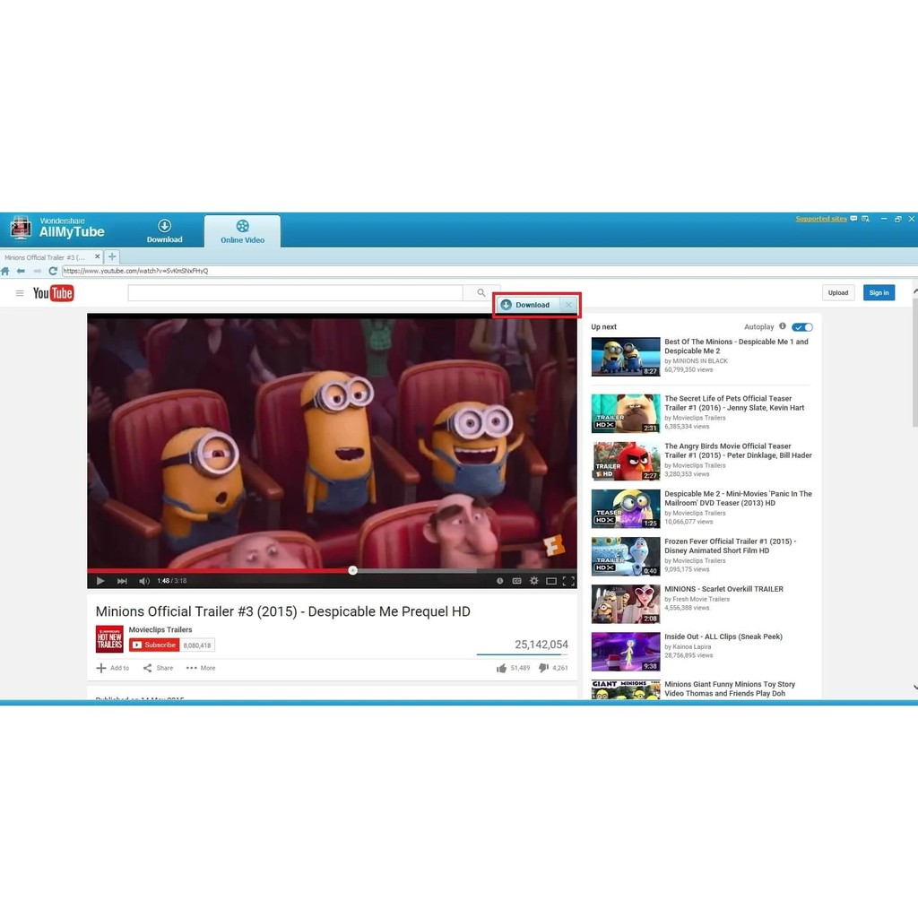Open the Despicable Me 2 Mini-Movies thumbnail
918x918 pixels.
tap(625, 509)
